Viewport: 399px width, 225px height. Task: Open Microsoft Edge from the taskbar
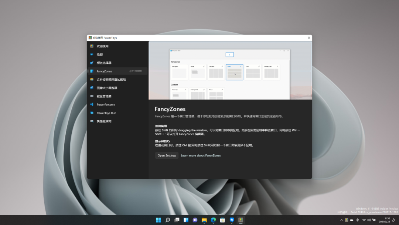(213, 220)
